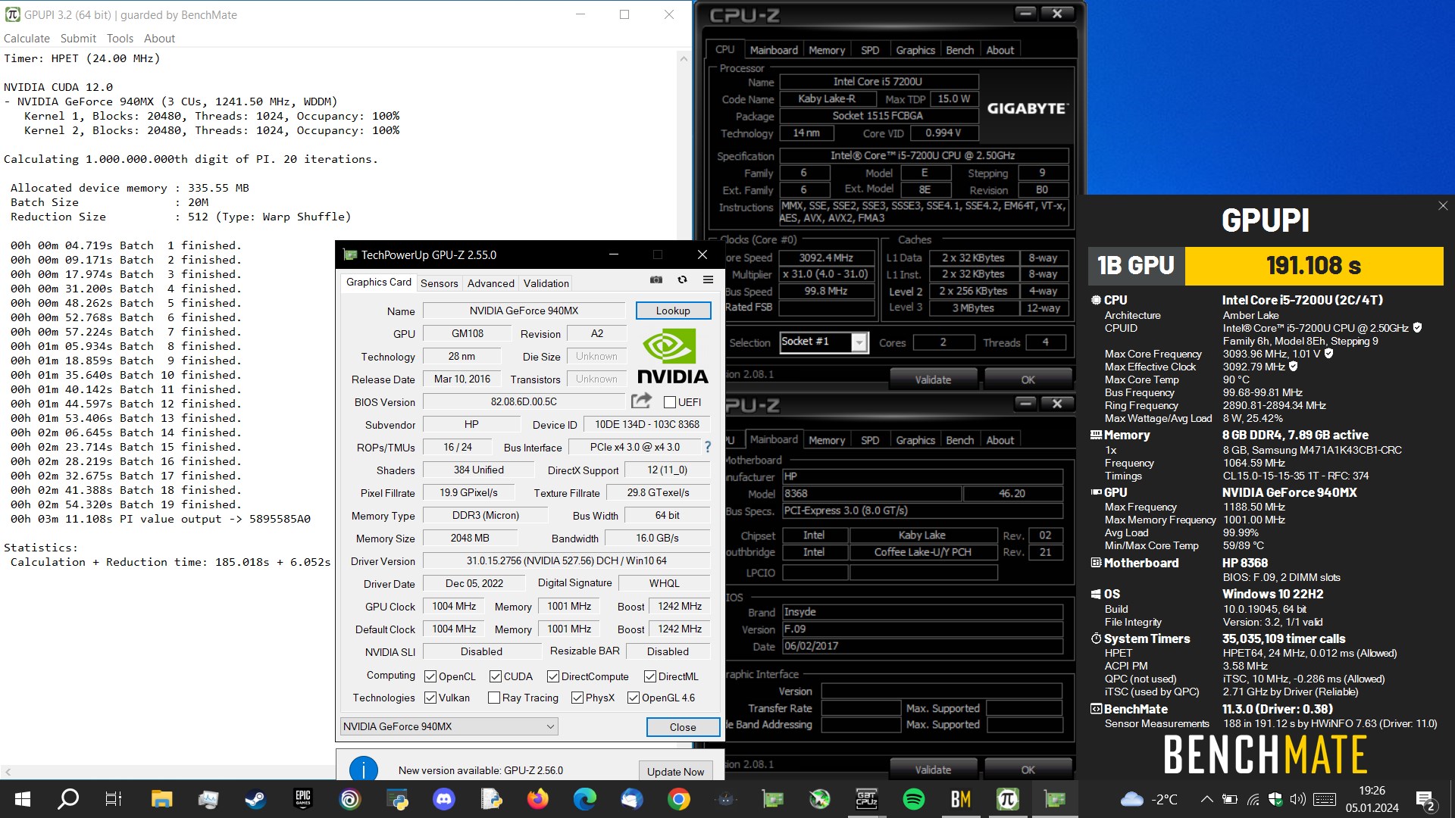Open SPD tab in top CPU-Z window

coord(870,50)
